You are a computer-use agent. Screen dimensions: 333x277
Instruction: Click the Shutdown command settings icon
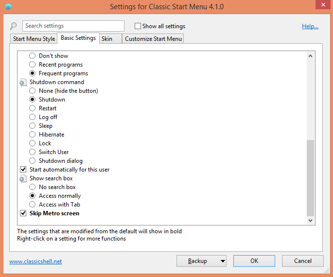(23, 82)
